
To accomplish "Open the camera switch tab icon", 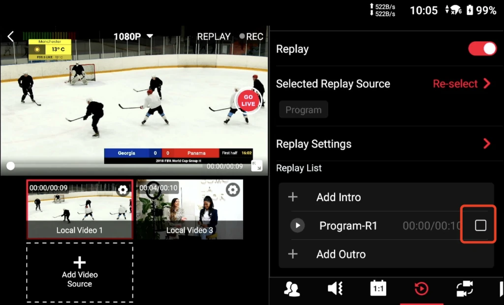I will (464, 289).
